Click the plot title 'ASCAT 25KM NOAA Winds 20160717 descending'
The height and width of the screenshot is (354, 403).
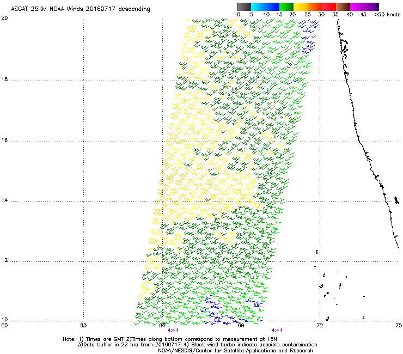coord(80,9)
